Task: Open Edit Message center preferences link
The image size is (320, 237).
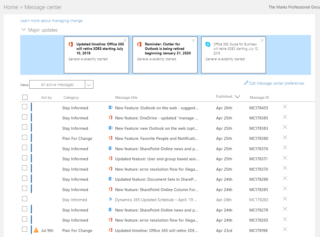Action: click(277, 83)
